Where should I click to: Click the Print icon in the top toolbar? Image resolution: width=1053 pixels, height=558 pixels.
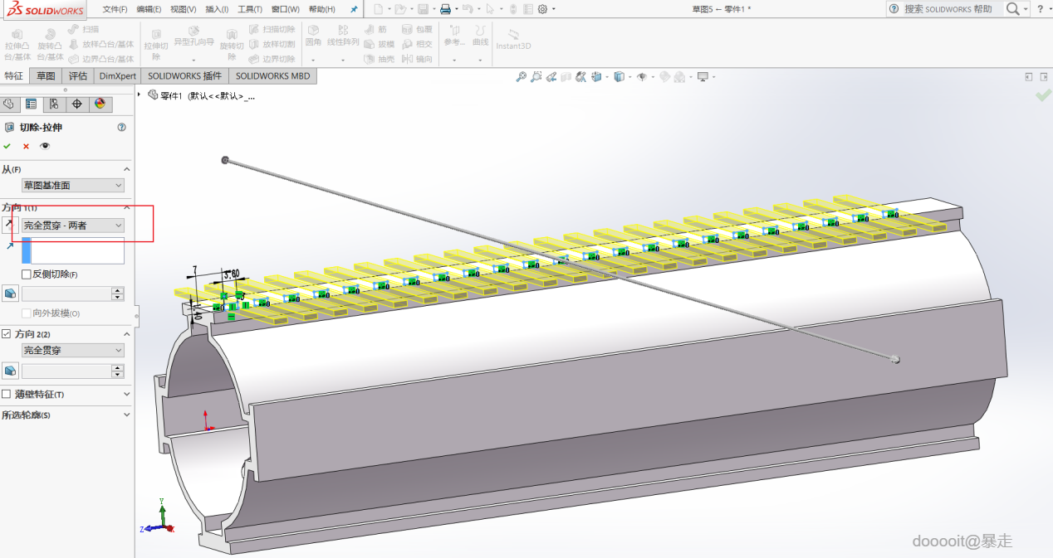tap(445, 9)
